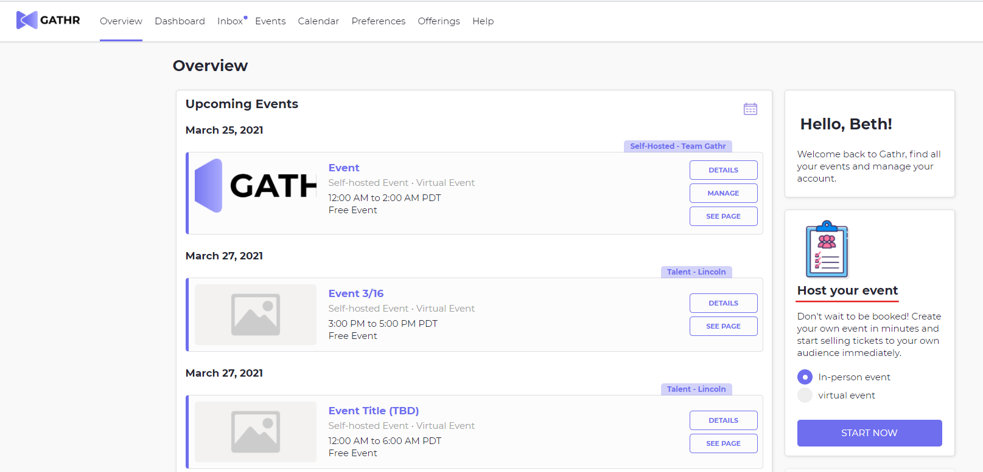
Task: Go to the Offerings tab
Action: tap(439, 21)
